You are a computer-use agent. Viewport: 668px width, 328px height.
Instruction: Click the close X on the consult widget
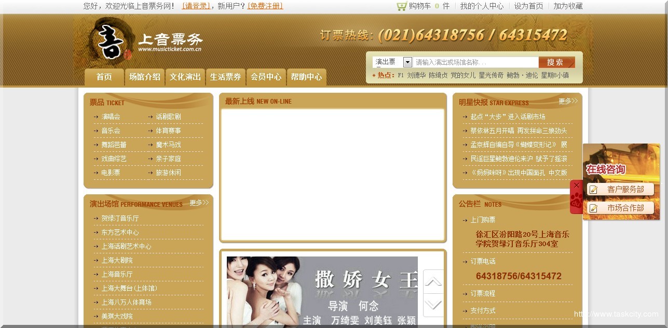coord(576,184)
